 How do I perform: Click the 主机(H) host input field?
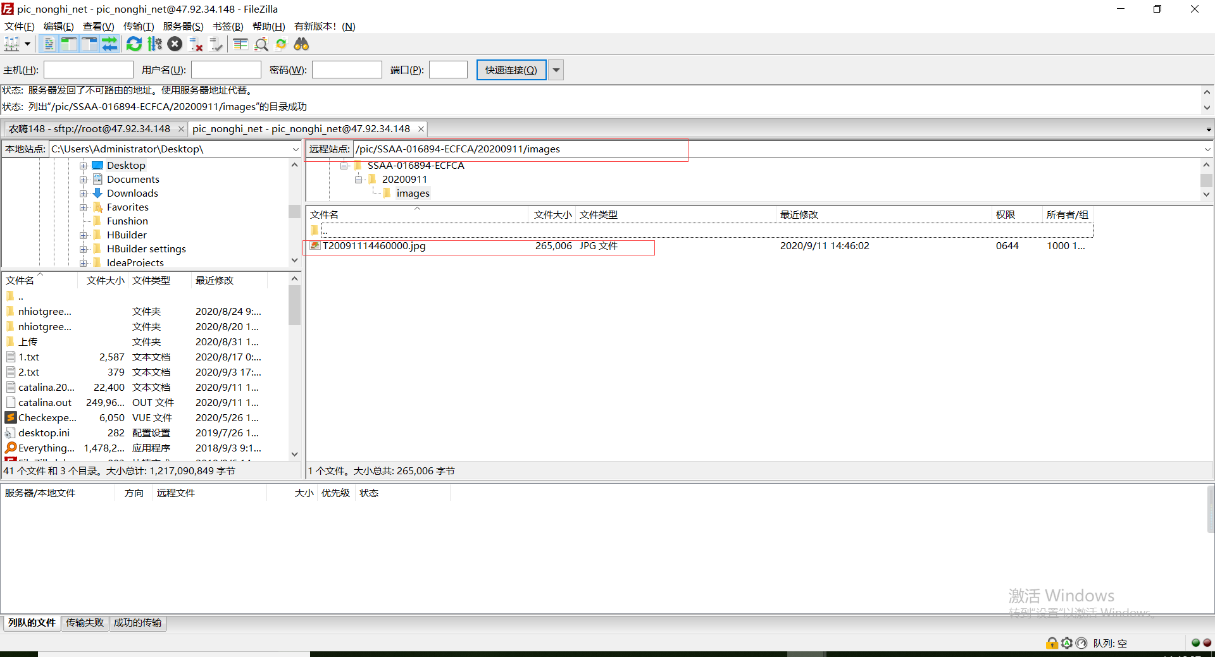click(x=89, y=70)
